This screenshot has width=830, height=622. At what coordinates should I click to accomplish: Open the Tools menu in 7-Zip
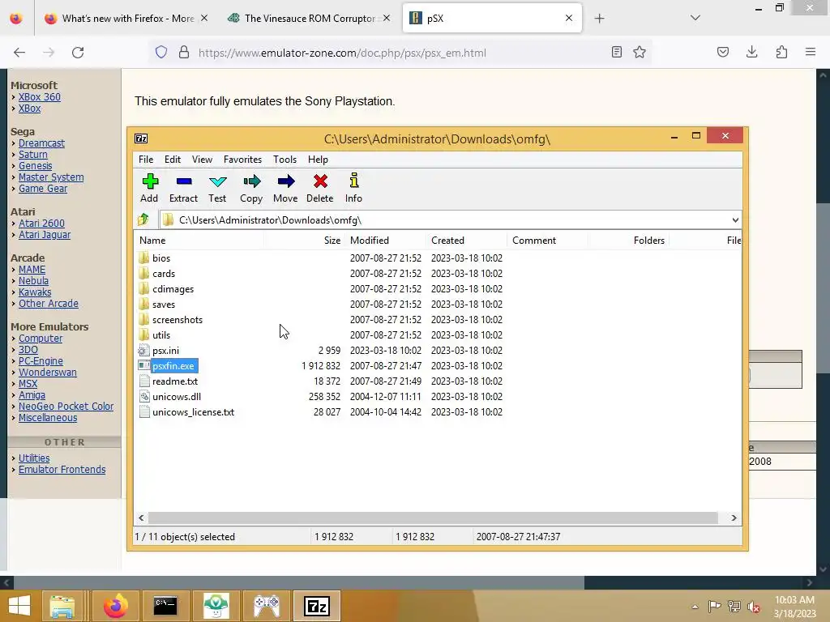point(285,160)
